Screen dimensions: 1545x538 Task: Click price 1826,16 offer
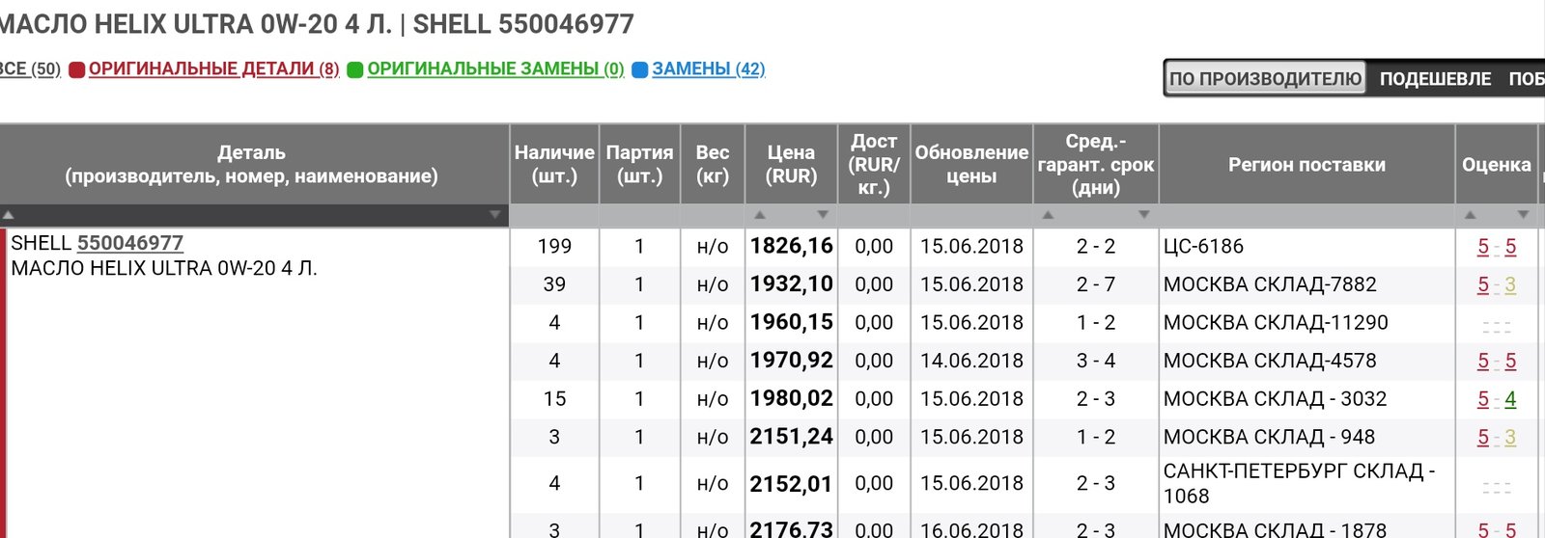(x=791, y=246)
